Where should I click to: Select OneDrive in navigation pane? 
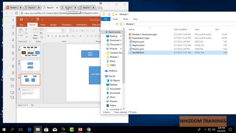click(111, 71)
